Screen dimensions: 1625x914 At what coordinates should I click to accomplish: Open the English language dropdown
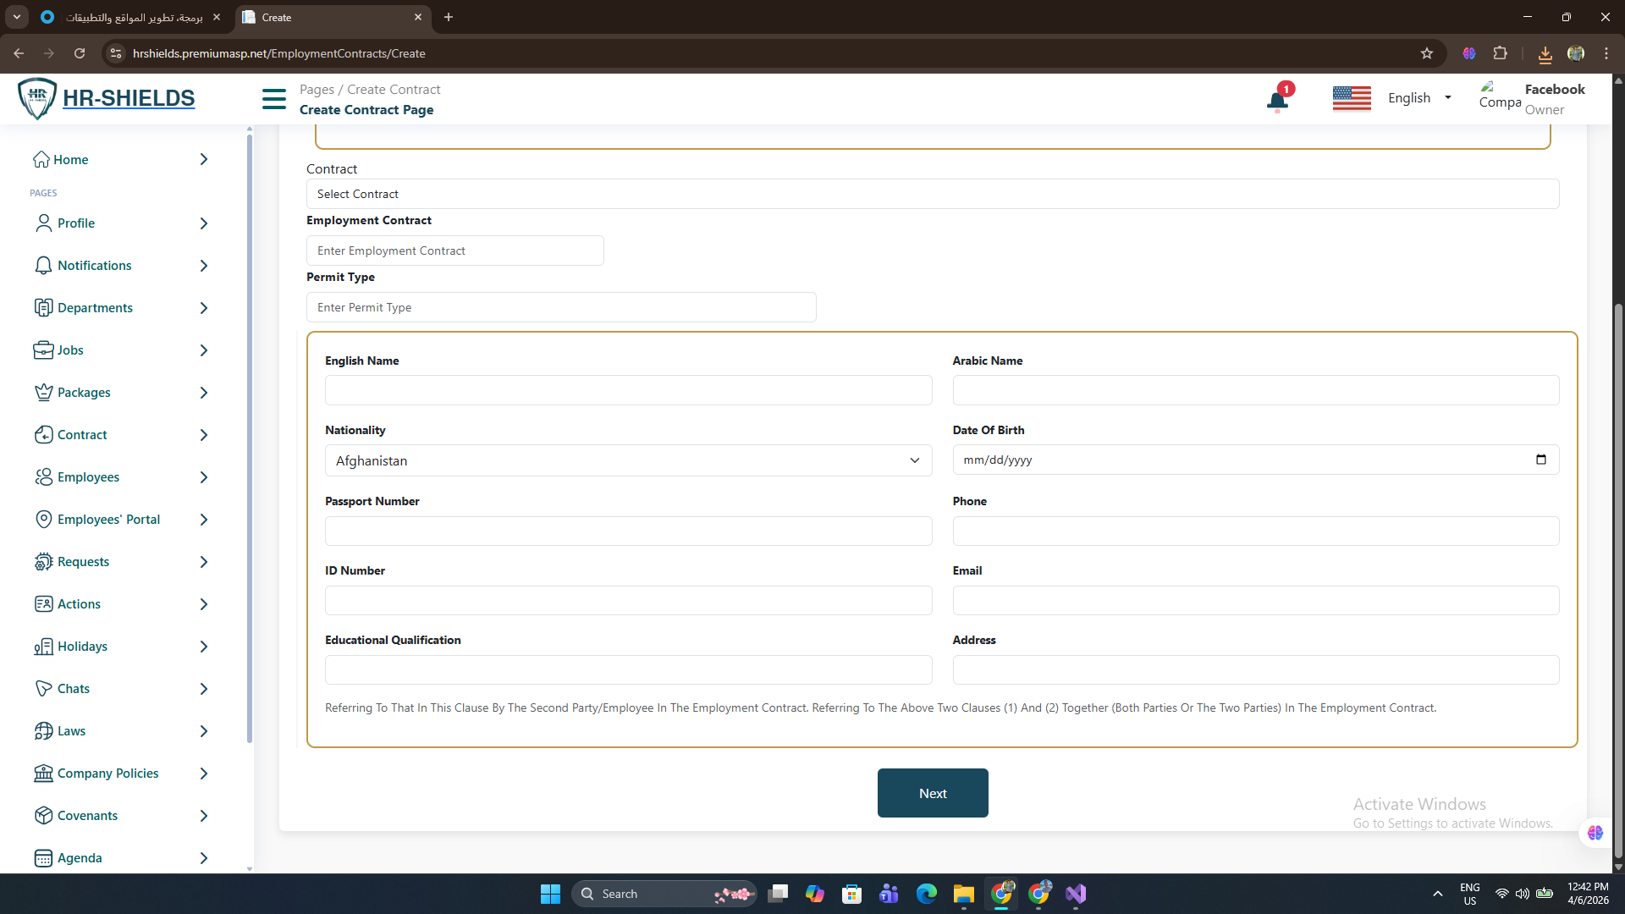1419,98
